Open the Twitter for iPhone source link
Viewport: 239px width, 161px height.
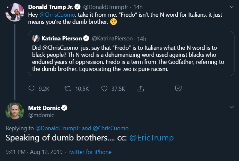90,152
